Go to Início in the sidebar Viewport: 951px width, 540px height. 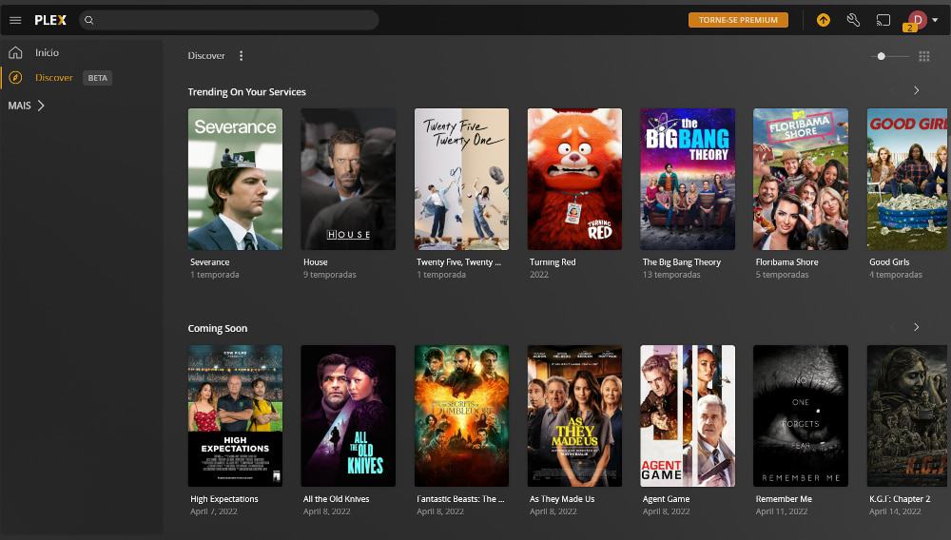pos(47,52)
